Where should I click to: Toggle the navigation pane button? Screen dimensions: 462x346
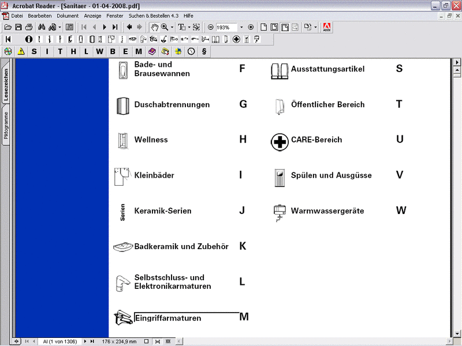(x=69, y=27)
